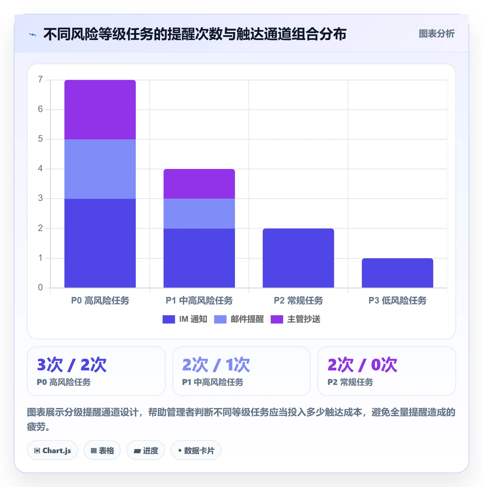Click the dark-blue IM segment of the P0 bar
The height and width of the screenshot is (487, 483).
point(100,243)
